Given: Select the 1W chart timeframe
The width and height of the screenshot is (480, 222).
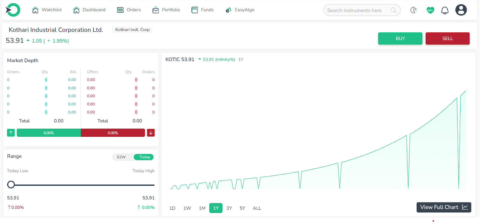Looking at the screenshot, I should click(x=187, y=208).
